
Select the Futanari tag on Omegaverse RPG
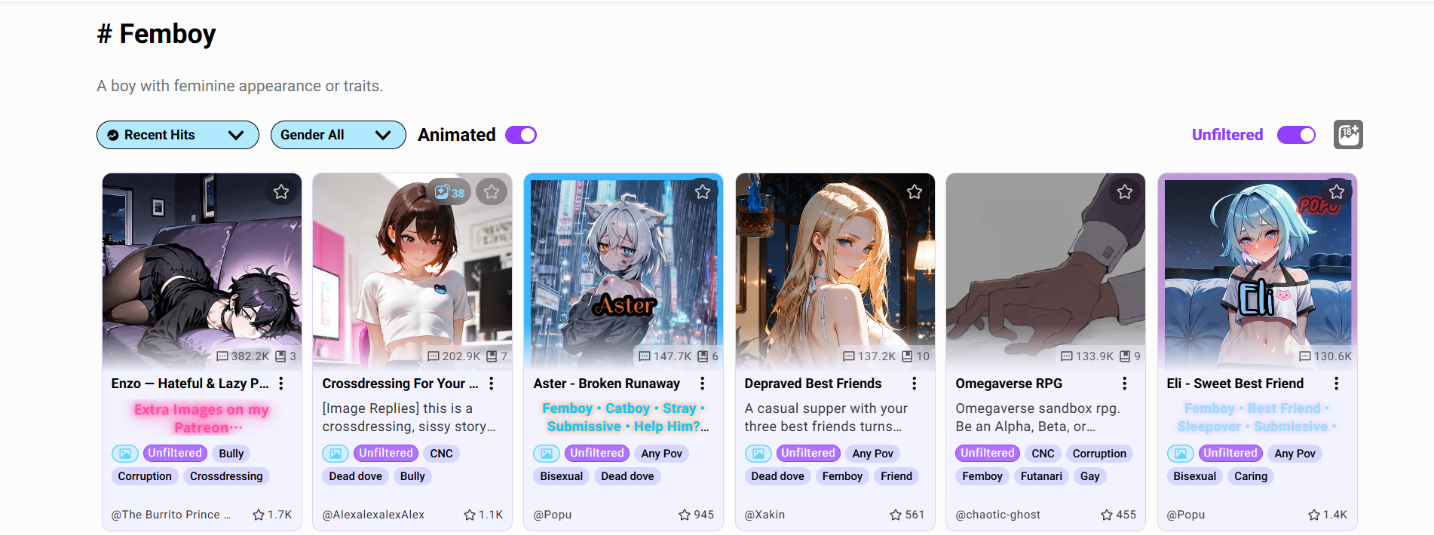tap(1041, 476)
